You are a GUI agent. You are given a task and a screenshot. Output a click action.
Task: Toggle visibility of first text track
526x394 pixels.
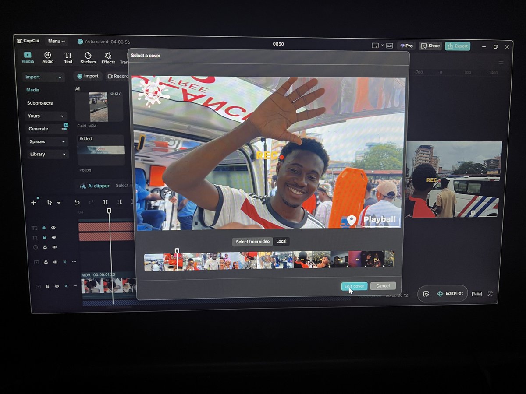click(x=53, y=228)
